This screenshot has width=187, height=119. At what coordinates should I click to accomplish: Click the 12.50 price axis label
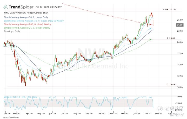point(180,76)
